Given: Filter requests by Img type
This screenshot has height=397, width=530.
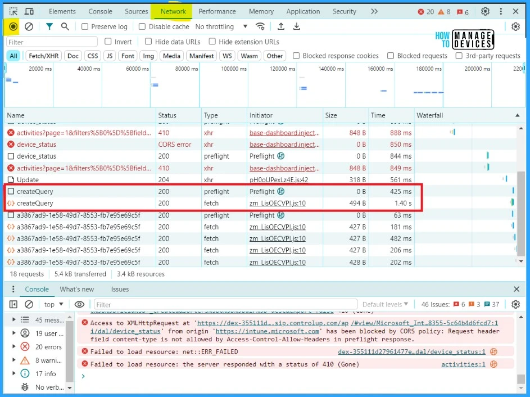Looking at the screenshot, I should coord(148,56).
